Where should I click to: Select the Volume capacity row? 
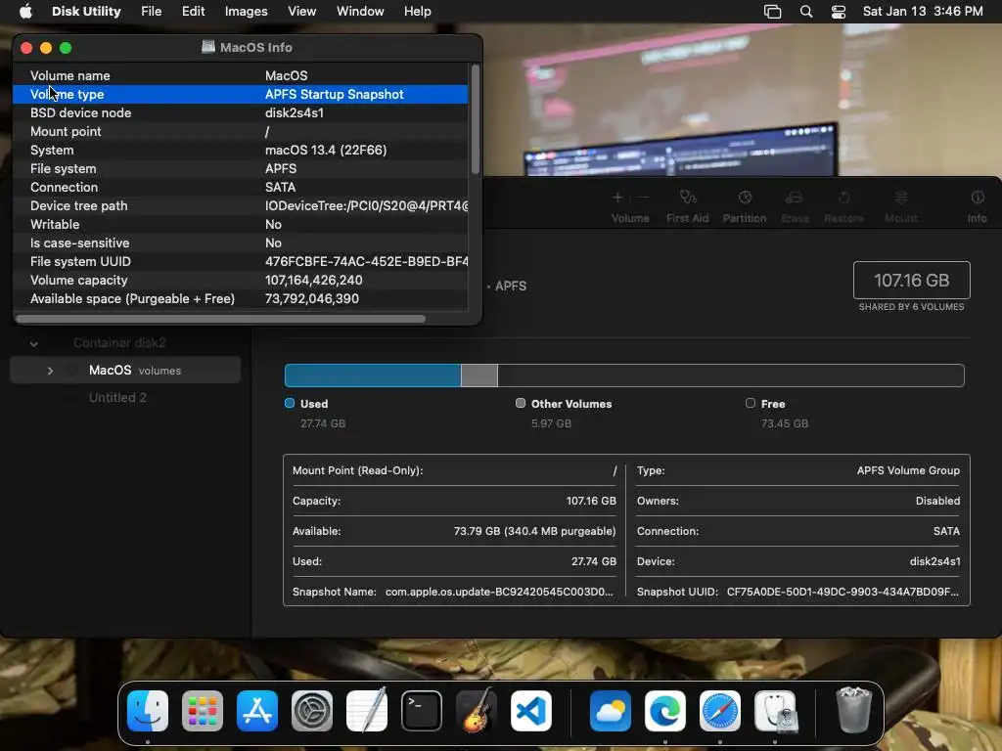pyautogui.click(x=241, y=280)
